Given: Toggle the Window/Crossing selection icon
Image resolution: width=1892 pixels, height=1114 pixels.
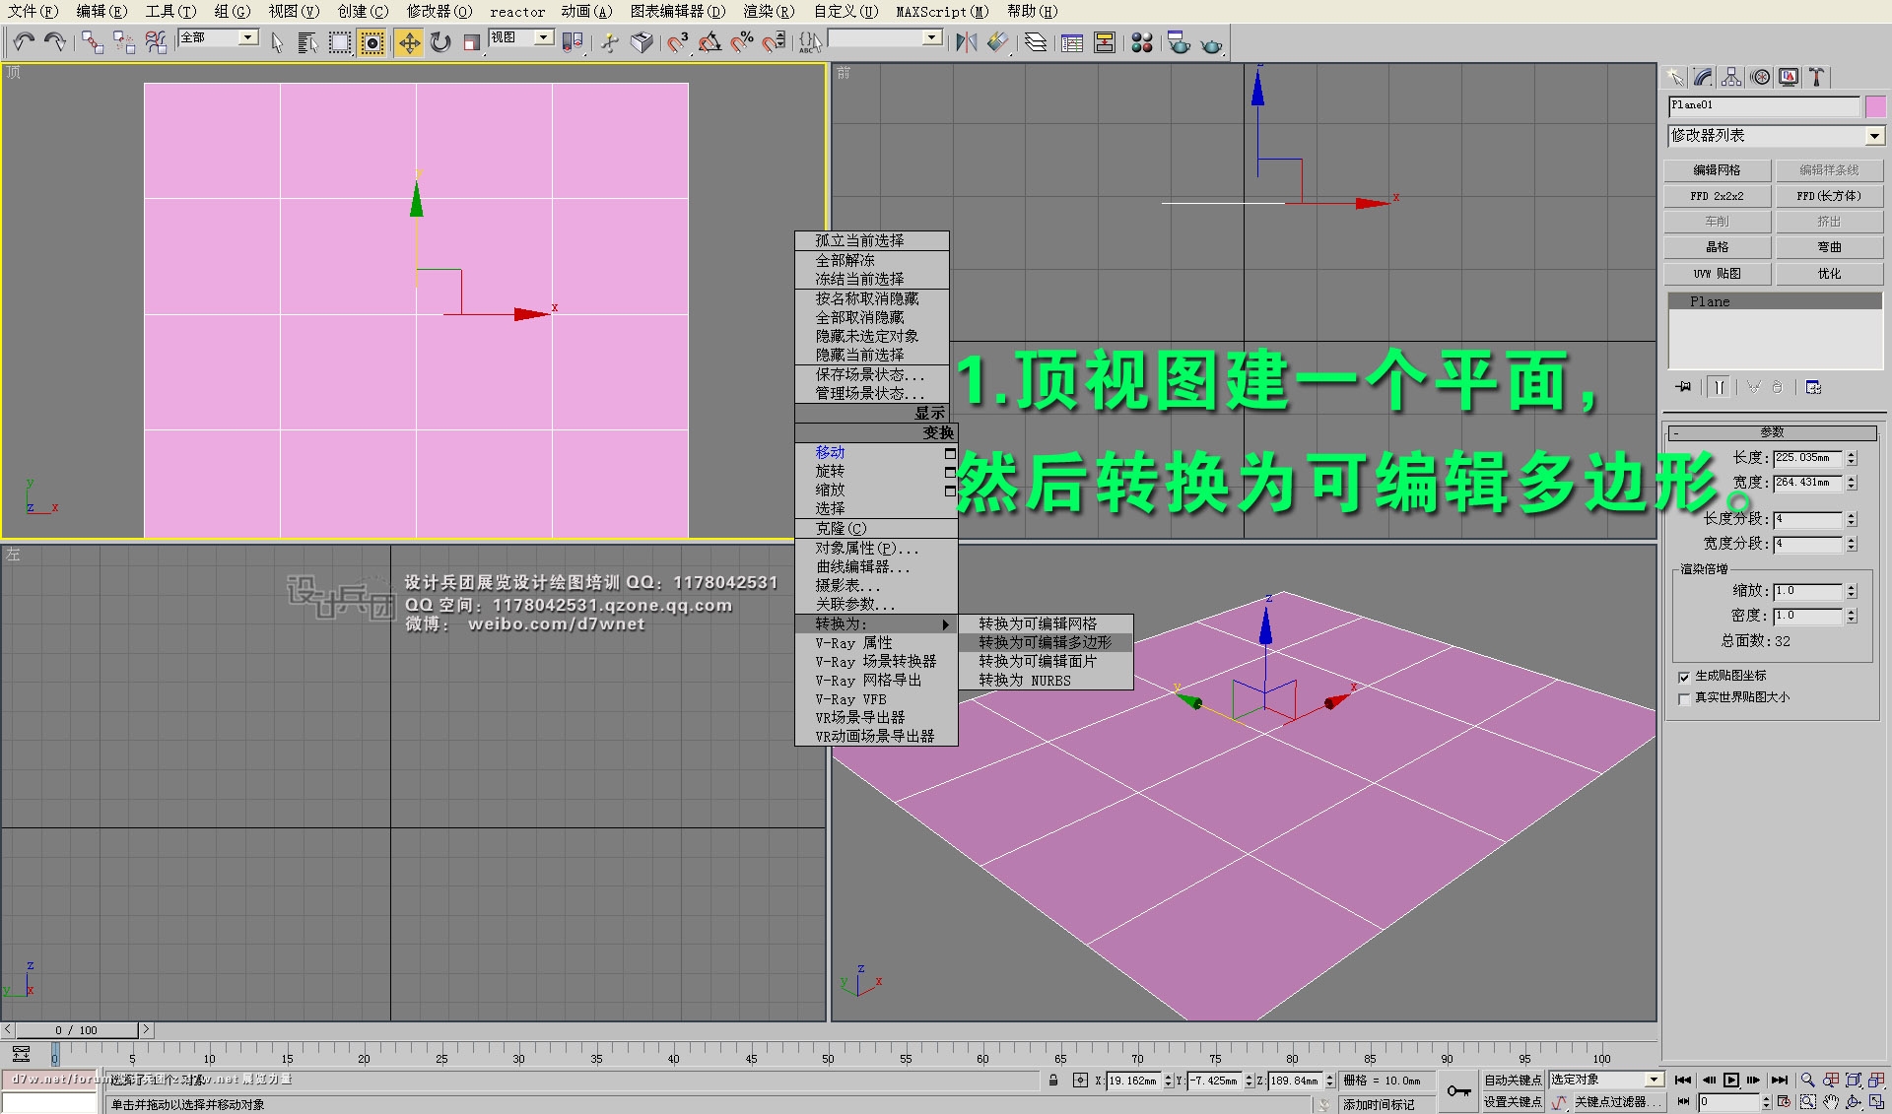Looking at the screenshot, I should [x=372, y=42].
